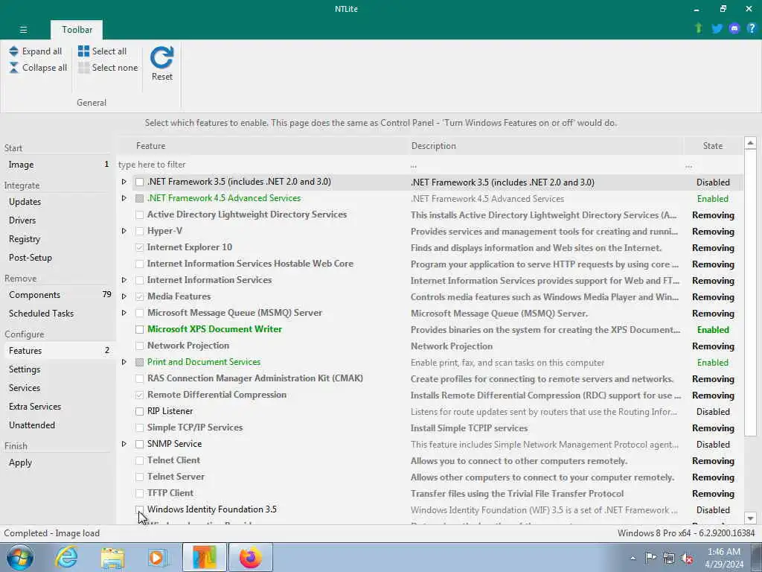The height and width of the screenshot is (572, 762).
Task: Open File Explorer folder in taskbar
Action: click(x=113, y=558)
